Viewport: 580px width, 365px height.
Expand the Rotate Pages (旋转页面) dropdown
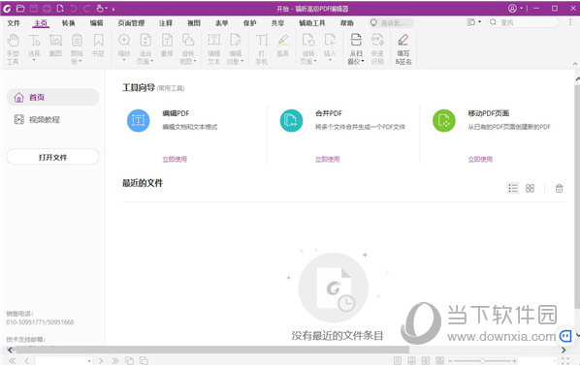(x=315, y=61)
